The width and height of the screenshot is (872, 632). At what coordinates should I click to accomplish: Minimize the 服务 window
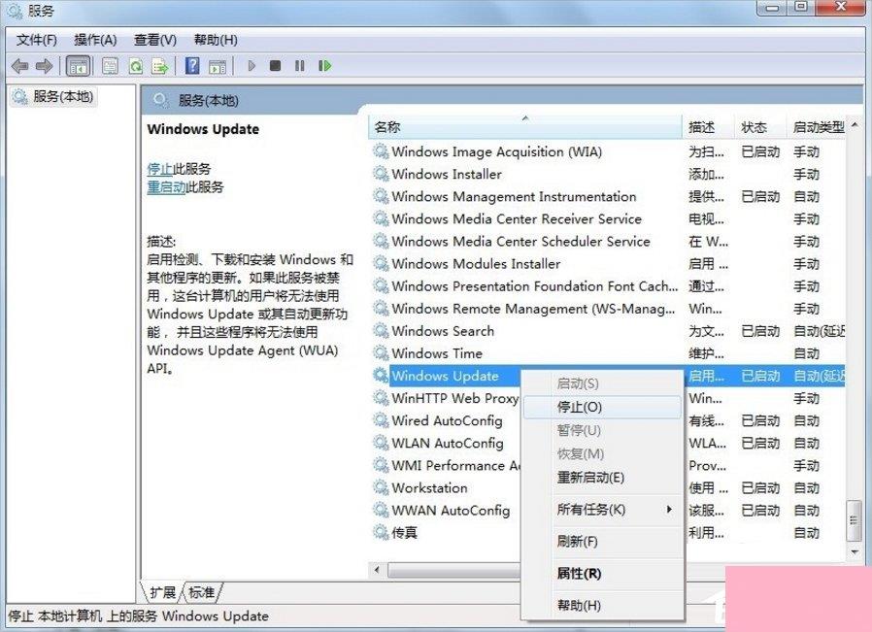[x=772, y=7]
